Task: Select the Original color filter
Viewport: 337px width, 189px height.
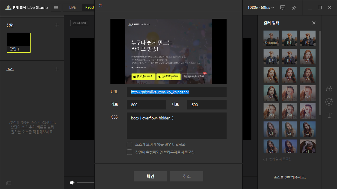Action: point(271,38)
